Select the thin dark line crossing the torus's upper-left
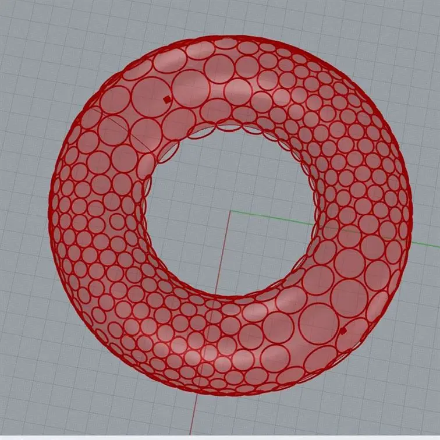The height and width of the screenshot is (440, 440). (x=116, y=124)
